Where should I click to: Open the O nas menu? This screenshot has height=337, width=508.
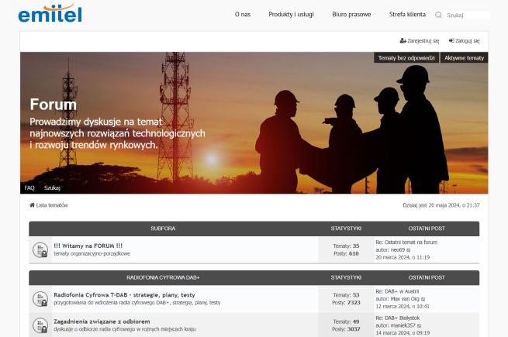pos(243,14)
